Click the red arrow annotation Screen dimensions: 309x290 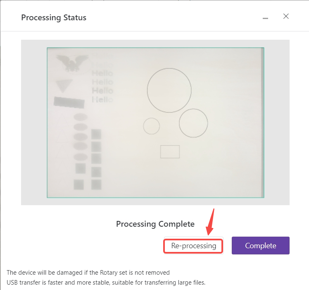(x=210, y=222)
